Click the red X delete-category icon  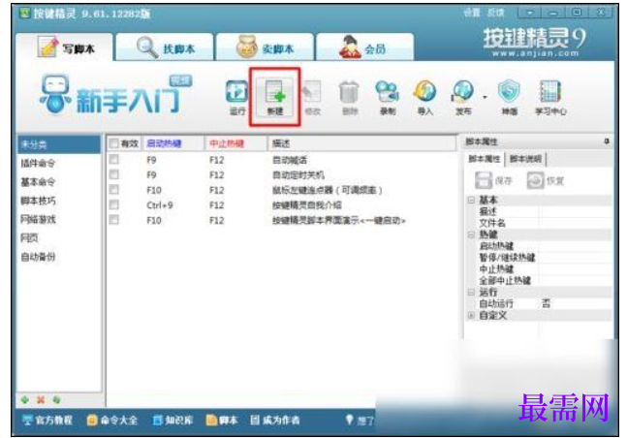[x=41, y=399]
